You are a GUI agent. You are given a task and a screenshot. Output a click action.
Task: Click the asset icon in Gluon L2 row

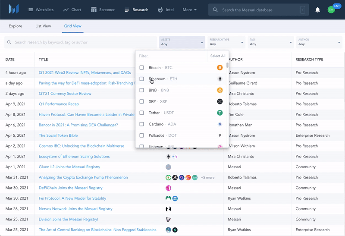pos(168,167)
